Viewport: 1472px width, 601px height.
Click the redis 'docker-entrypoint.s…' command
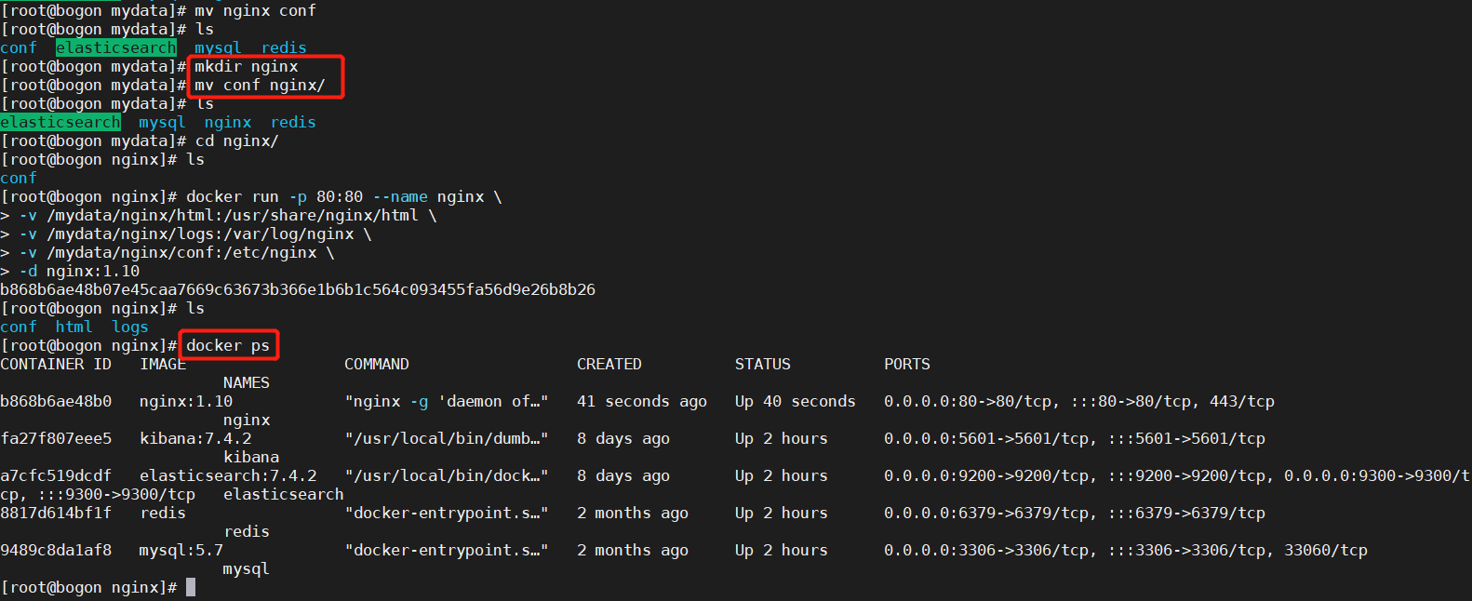(x=447, y=513)
